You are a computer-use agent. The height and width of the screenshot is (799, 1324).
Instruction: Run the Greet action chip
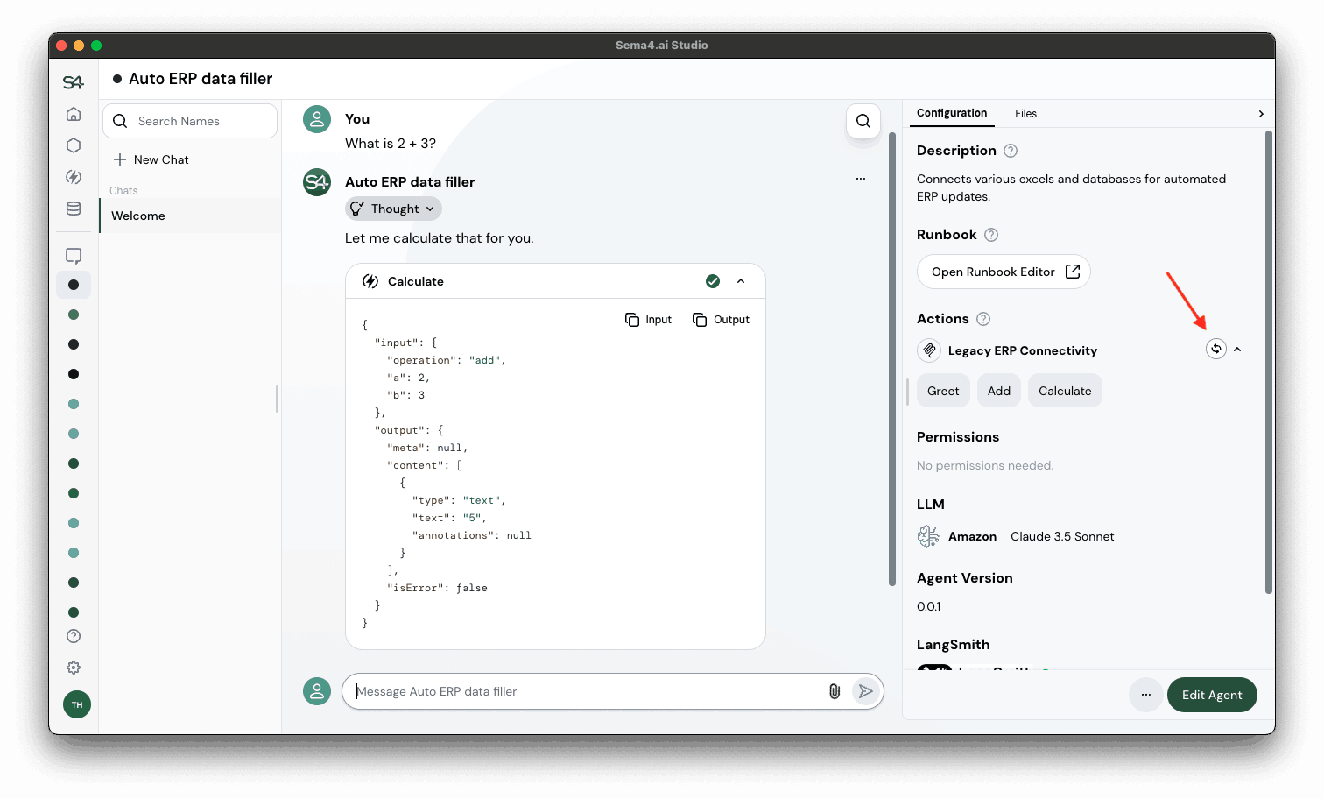[x=943, y=390]
